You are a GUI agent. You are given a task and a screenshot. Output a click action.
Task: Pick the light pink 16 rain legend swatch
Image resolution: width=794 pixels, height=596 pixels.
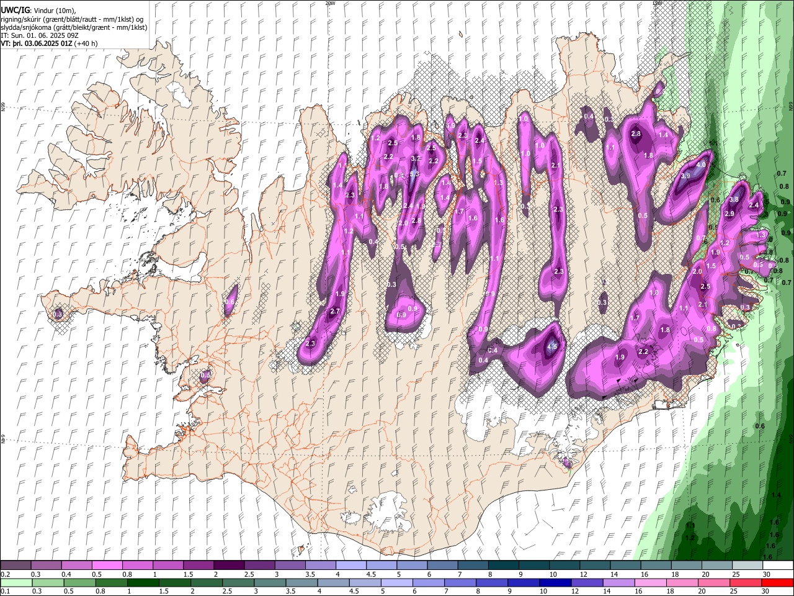click(x=651, y=583)
